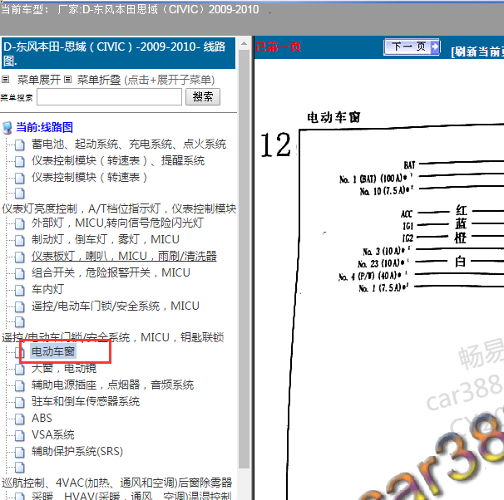
Task: Click page icon beside 组合开关
Action: [20, 274]
